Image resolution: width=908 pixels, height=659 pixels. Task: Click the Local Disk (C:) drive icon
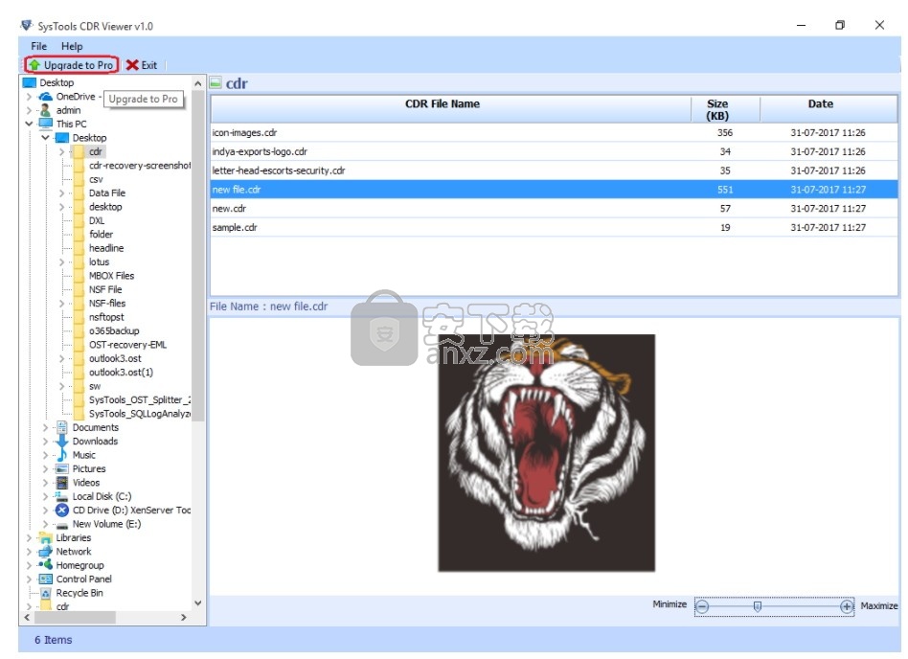tap(61, 497)
